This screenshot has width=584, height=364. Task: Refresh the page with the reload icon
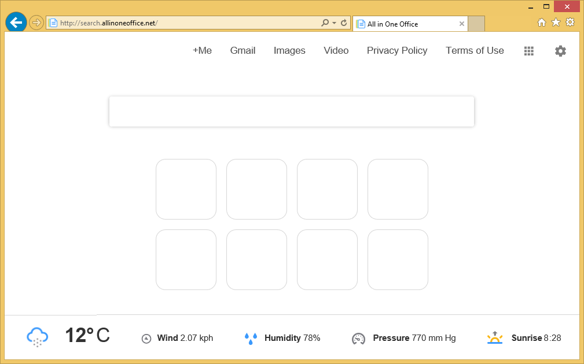tap(344, 23)
